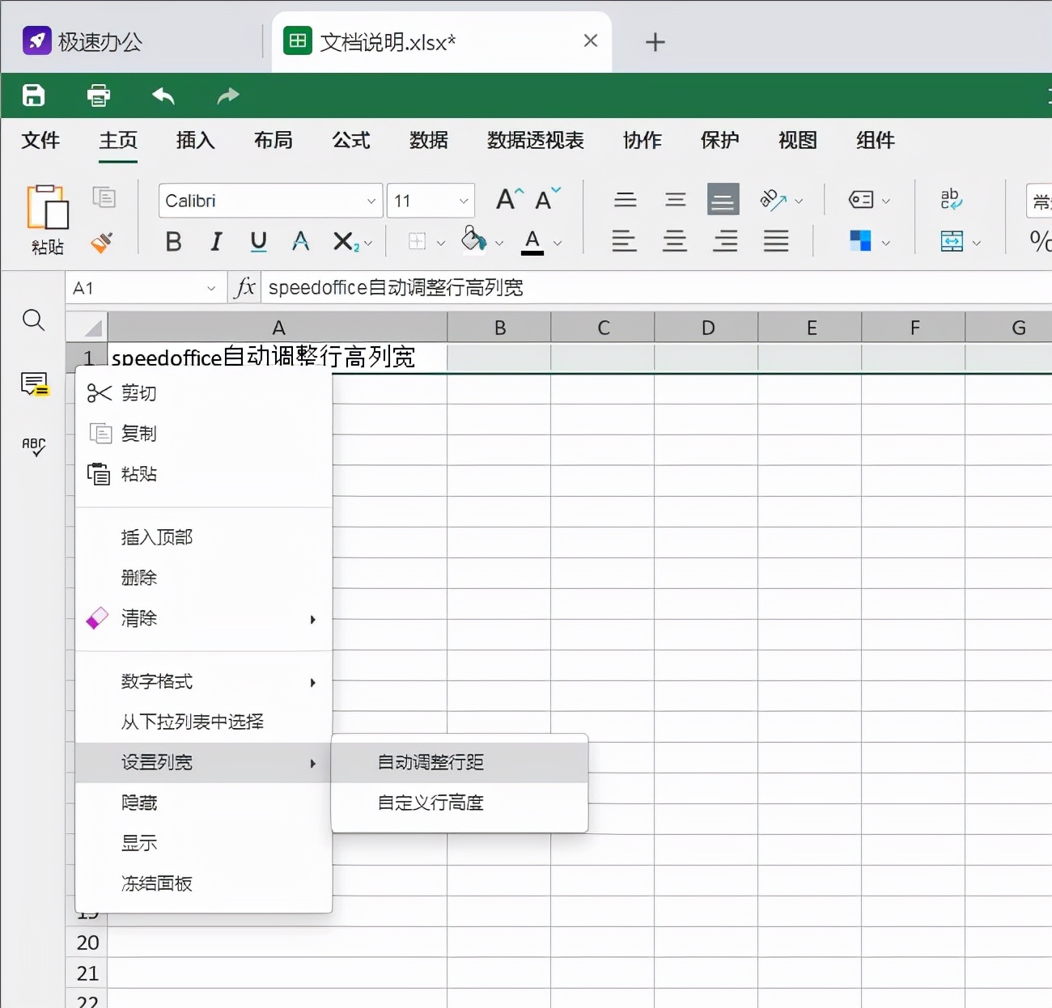Open the orientation dropdown arrow
This screenshot has height=1008, width=1052.
click(800, 201)
